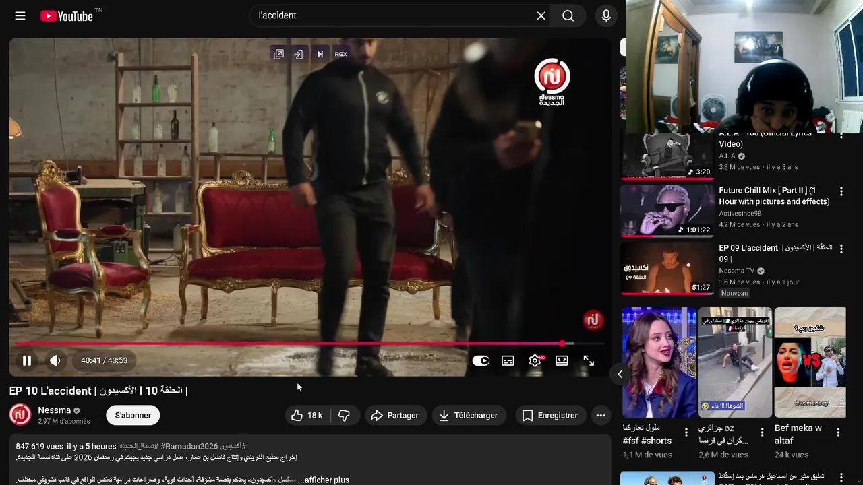Click 847 619 vues view count
Viewport: 863px width, 485px height.
click(x=40, y=446)
